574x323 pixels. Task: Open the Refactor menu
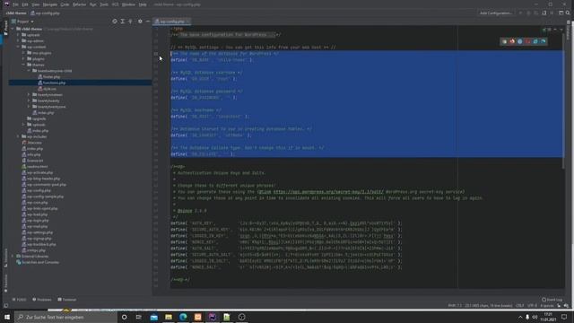[79, 4]
